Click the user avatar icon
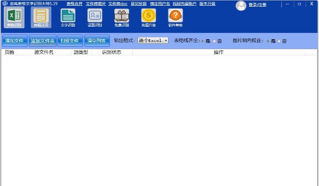The image size is (319, 186). coord(241,6)
